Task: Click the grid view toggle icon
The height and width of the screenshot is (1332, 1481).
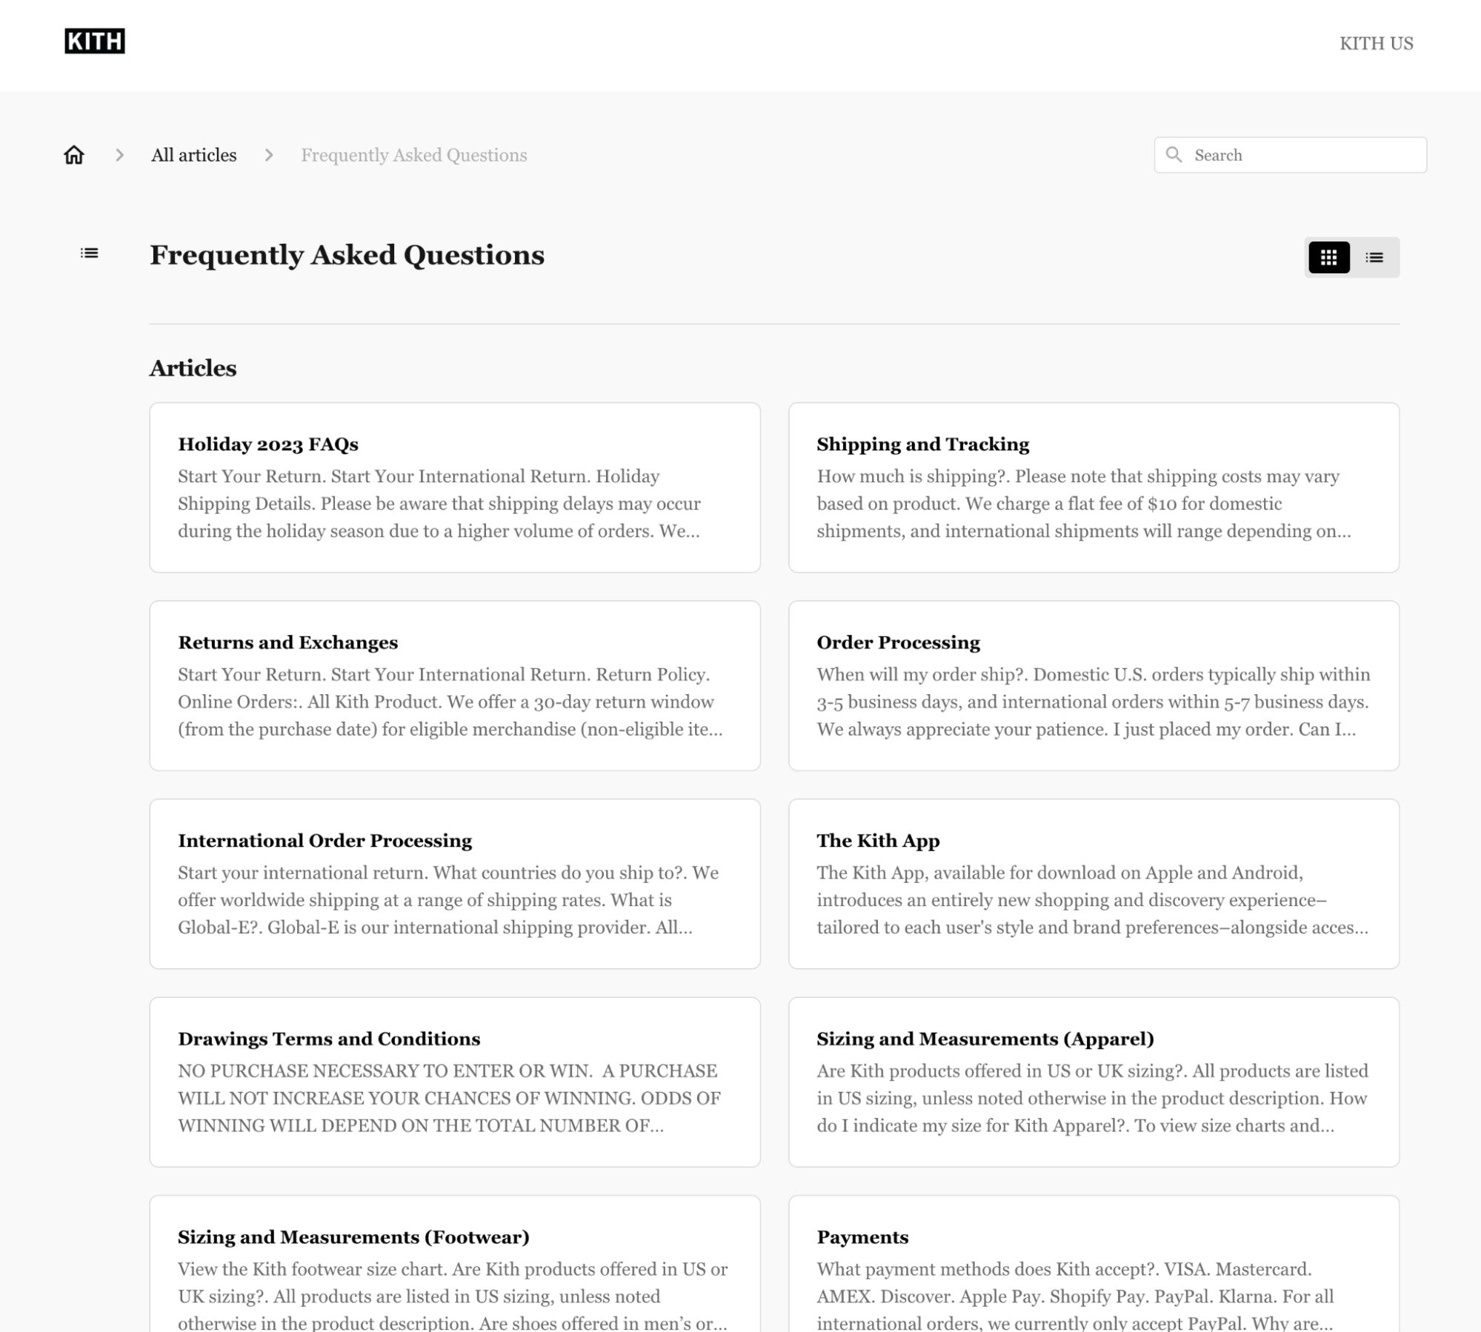Action: (x=1329, y=257)
